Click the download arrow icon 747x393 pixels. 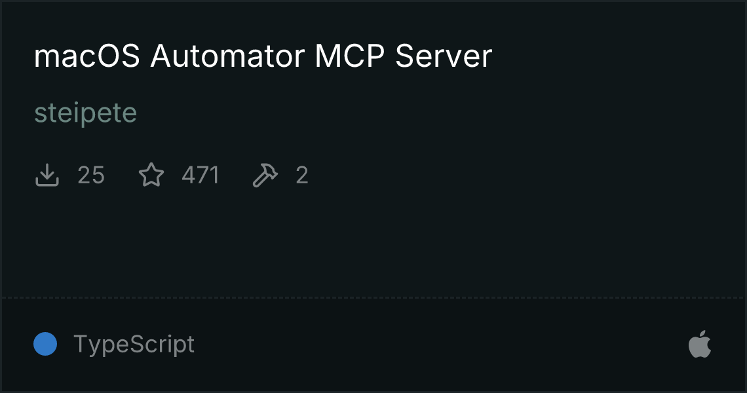[x=47, y=175]
